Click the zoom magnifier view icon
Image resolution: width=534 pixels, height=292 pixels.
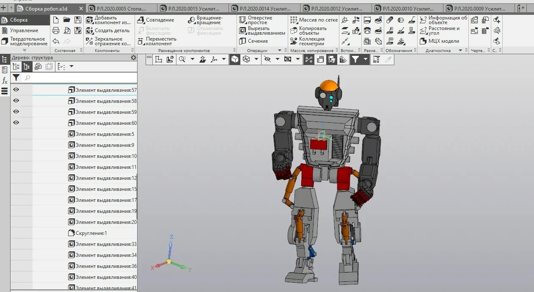tap(182, 60)
